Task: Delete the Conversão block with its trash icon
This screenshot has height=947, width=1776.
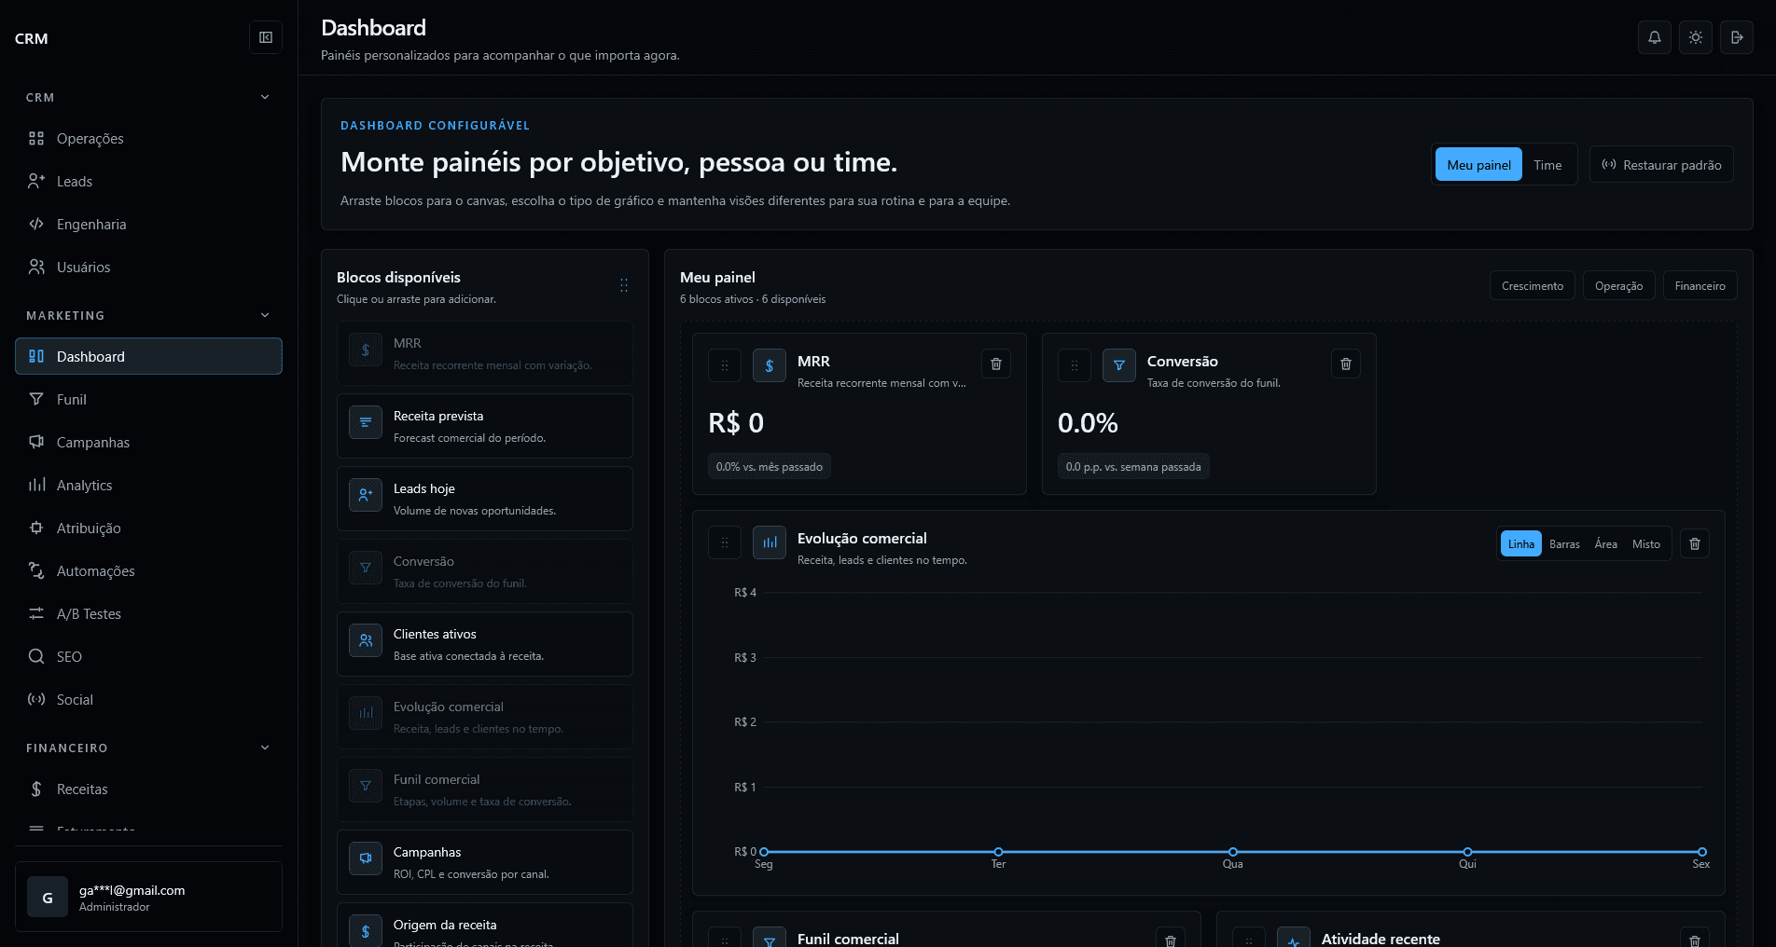Action: 1345,364
